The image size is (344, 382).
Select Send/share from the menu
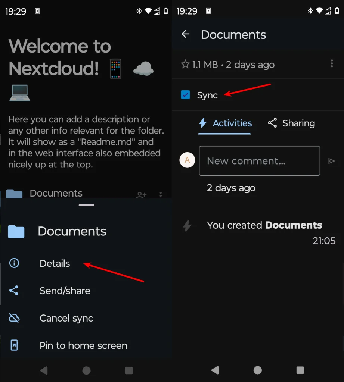coord(65,291)
